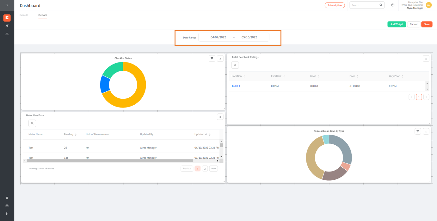Open the filter icon on Checklist Status

(x=212, y=58)
